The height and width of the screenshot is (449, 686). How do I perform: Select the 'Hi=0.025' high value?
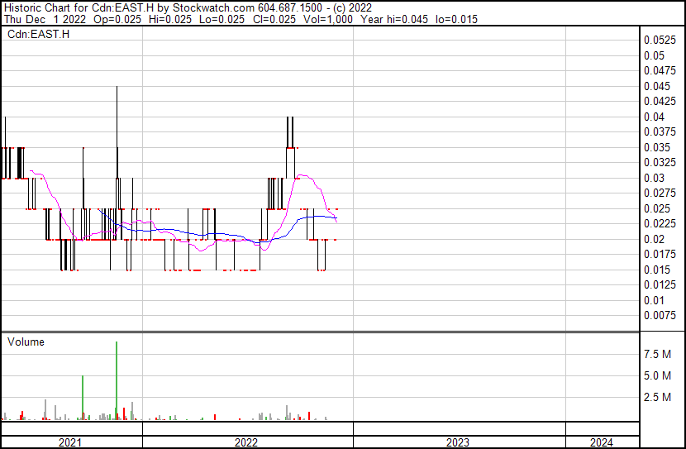click(x=170, y=19)
